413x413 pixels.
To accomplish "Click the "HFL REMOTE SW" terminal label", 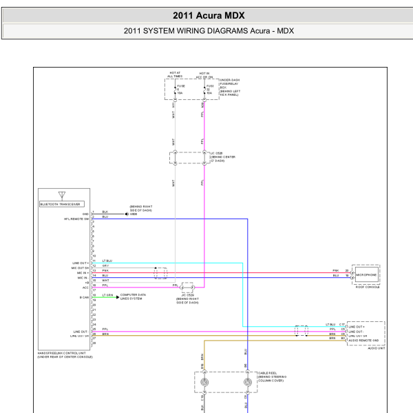I will [x=76, y=219].
